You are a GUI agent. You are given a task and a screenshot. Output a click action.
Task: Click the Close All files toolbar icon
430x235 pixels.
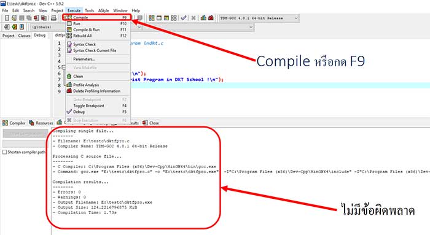[44, 18]
